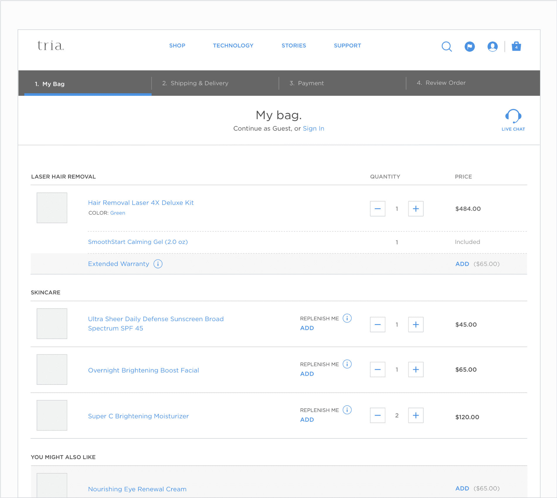Click the Sign In link
This screenshot has width=557, height=498.
313,128
